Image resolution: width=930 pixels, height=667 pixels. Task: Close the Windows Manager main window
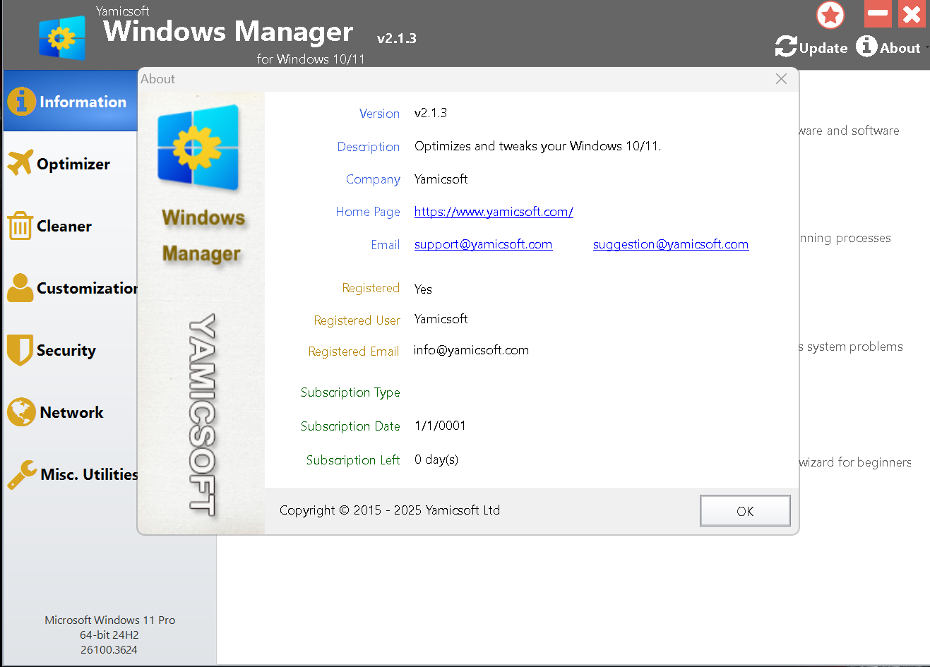(x=912, y=13)
